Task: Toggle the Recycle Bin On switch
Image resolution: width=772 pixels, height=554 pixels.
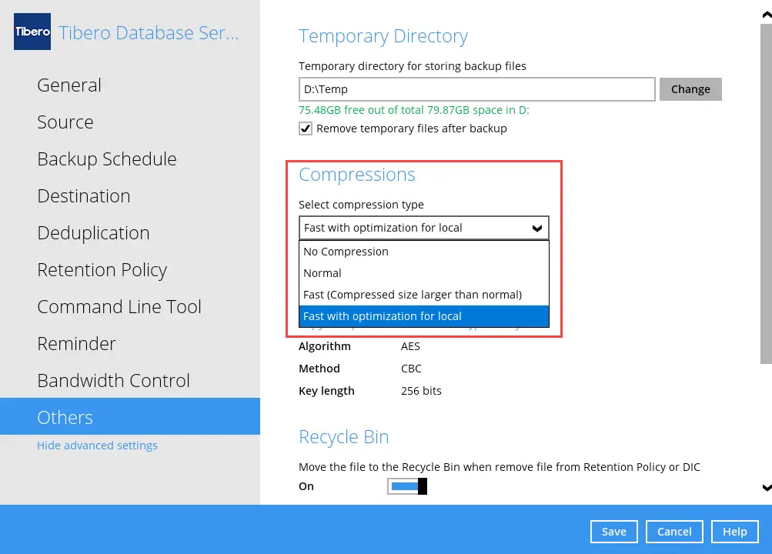Action: pos(406,486)
